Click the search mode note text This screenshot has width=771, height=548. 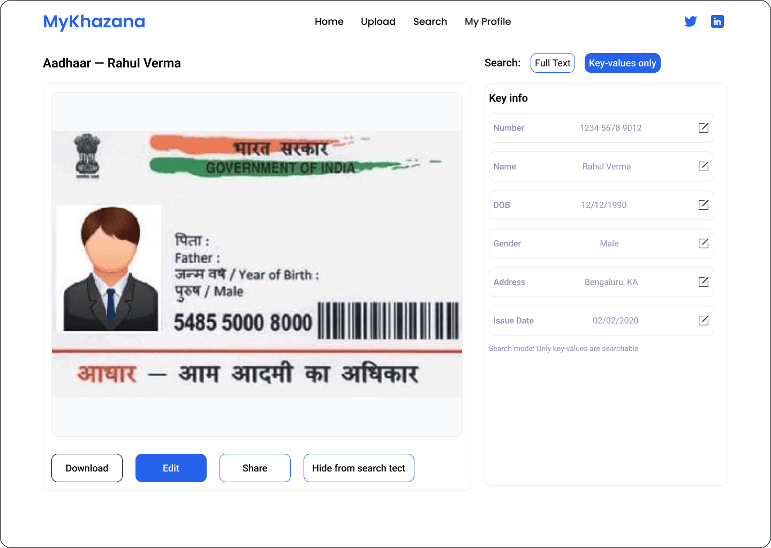click(x=563, y=348)
